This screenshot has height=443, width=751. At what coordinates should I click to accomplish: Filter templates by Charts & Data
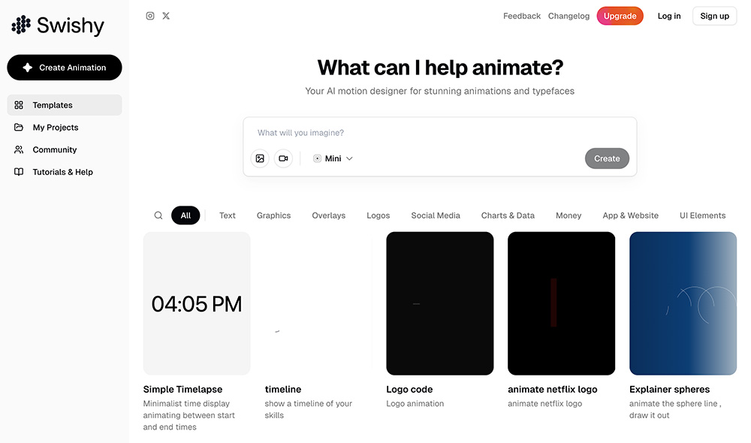tap(508, 215)
